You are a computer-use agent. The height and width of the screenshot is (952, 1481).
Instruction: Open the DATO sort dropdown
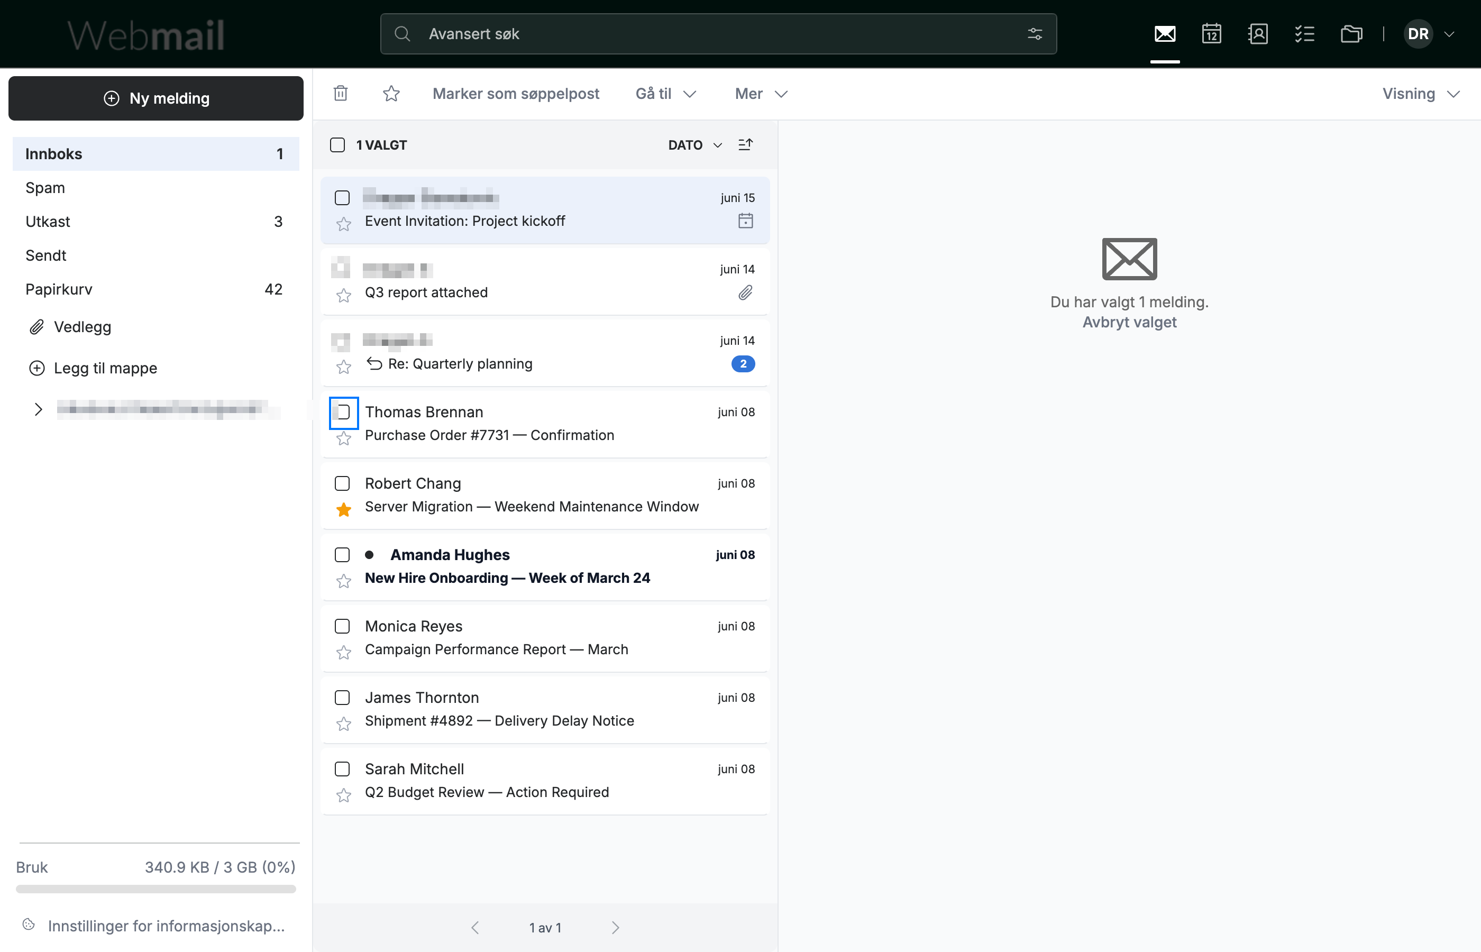[x=695, y=145]
